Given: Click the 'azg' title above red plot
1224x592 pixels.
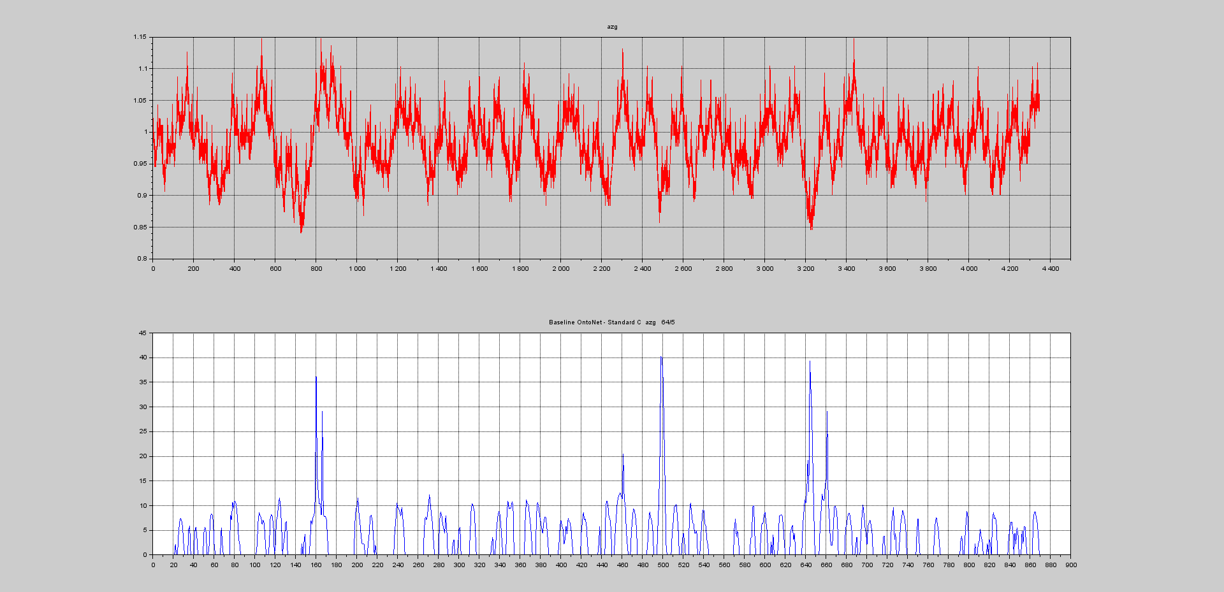Looking at the screenshot, I should click(x=612, y=27).
